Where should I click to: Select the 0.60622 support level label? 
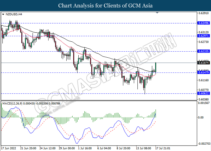point(203,93)
